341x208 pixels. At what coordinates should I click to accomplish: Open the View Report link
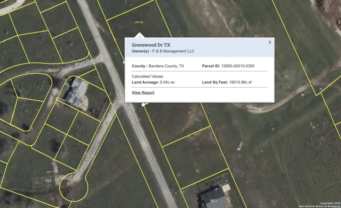[143, 93]
